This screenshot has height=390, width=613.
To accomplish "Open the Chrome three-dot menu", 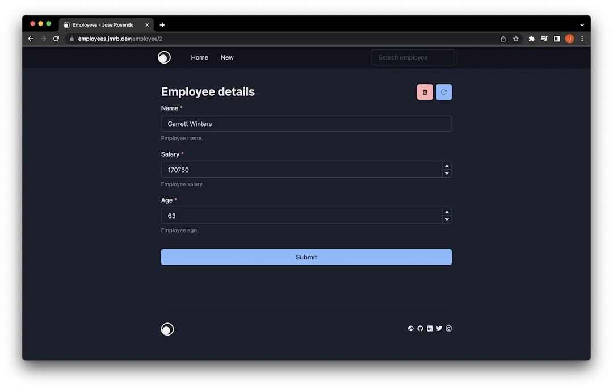I will point(582,39).
